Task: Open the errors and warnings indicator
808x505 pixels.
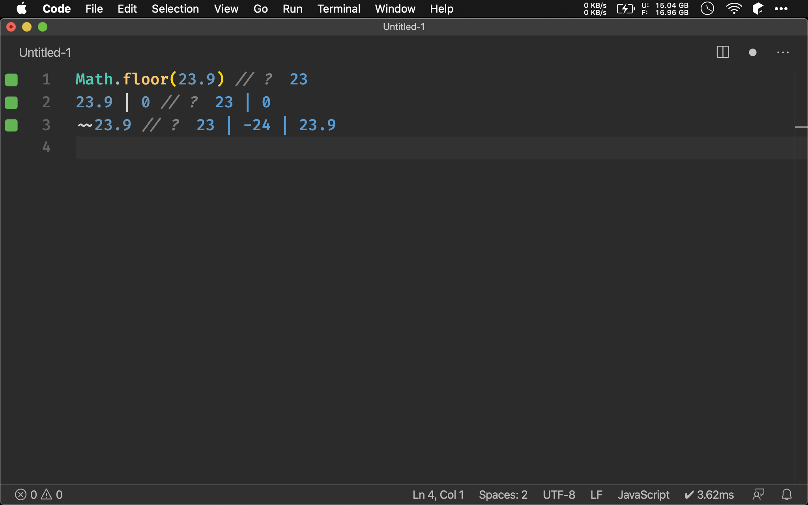Action: [x=39, y=494]
